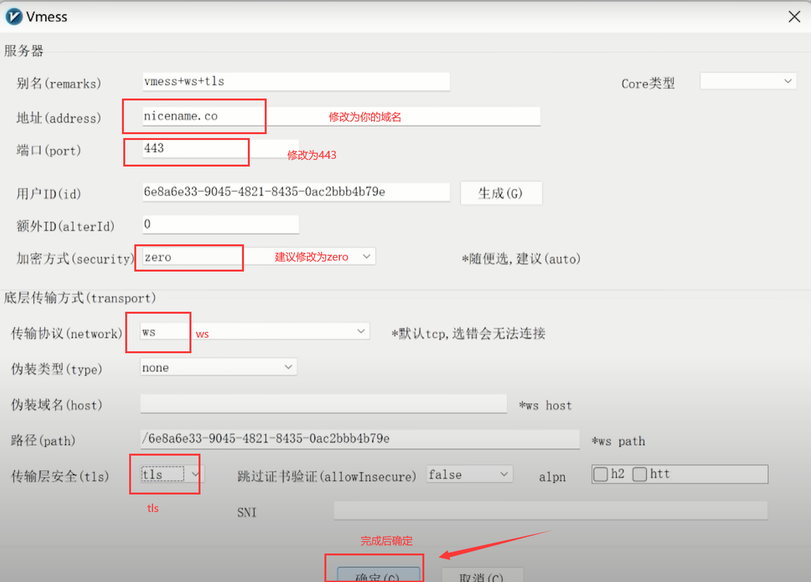Click the 取消 cancel button

pos(481,576)
